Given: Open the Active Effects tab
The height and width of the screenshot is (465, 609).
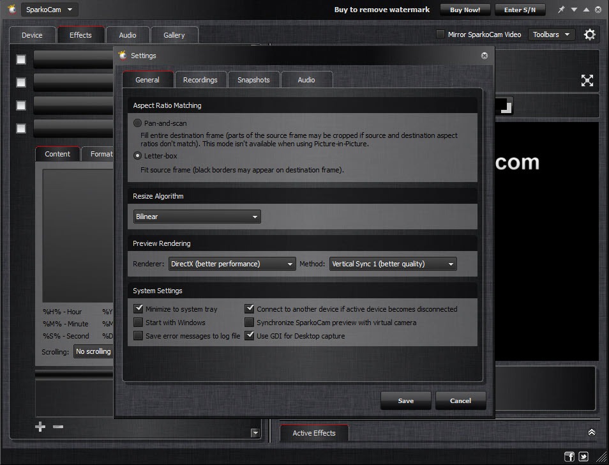Looking at the screenshot, I should point(314,433).
